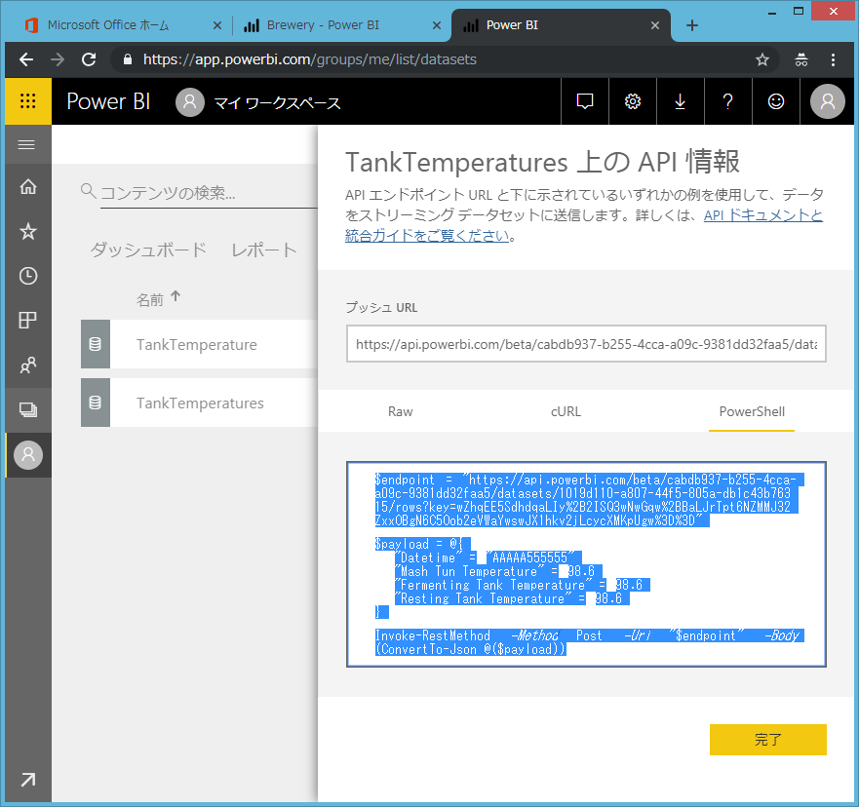
Task: Click the TankTemperatures dataset icon
Action: (x=96, y=403)
